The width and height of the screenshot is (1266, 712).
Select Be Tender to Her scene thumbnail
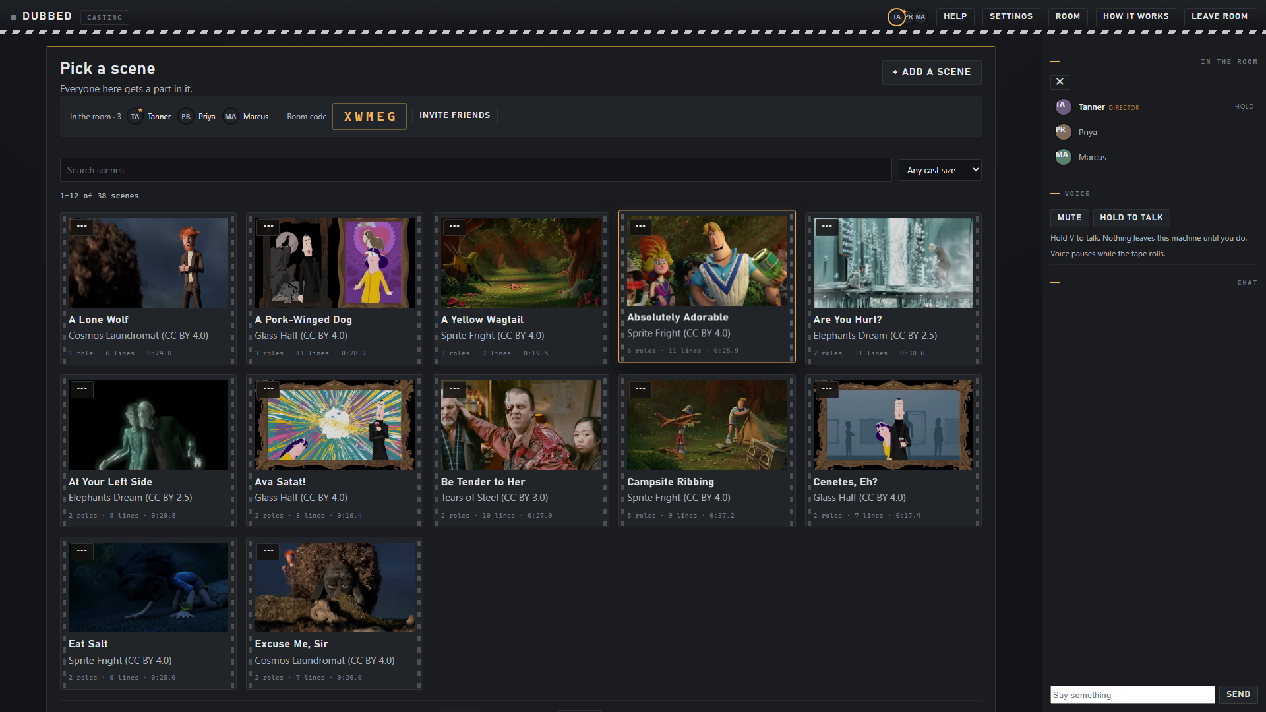click(520, 425)
